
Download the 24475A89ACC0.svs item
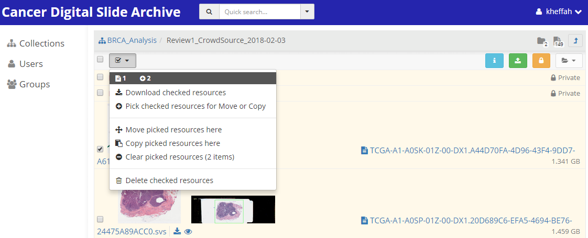(x=177, y=232)
